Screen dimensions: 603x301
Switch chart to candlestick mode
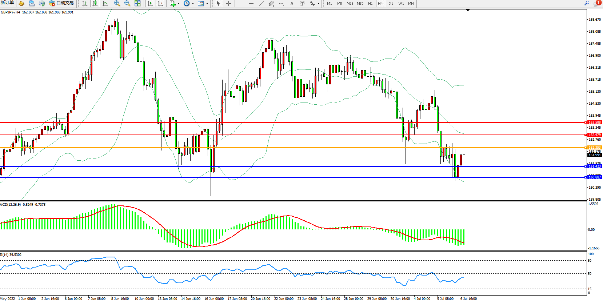95,3
